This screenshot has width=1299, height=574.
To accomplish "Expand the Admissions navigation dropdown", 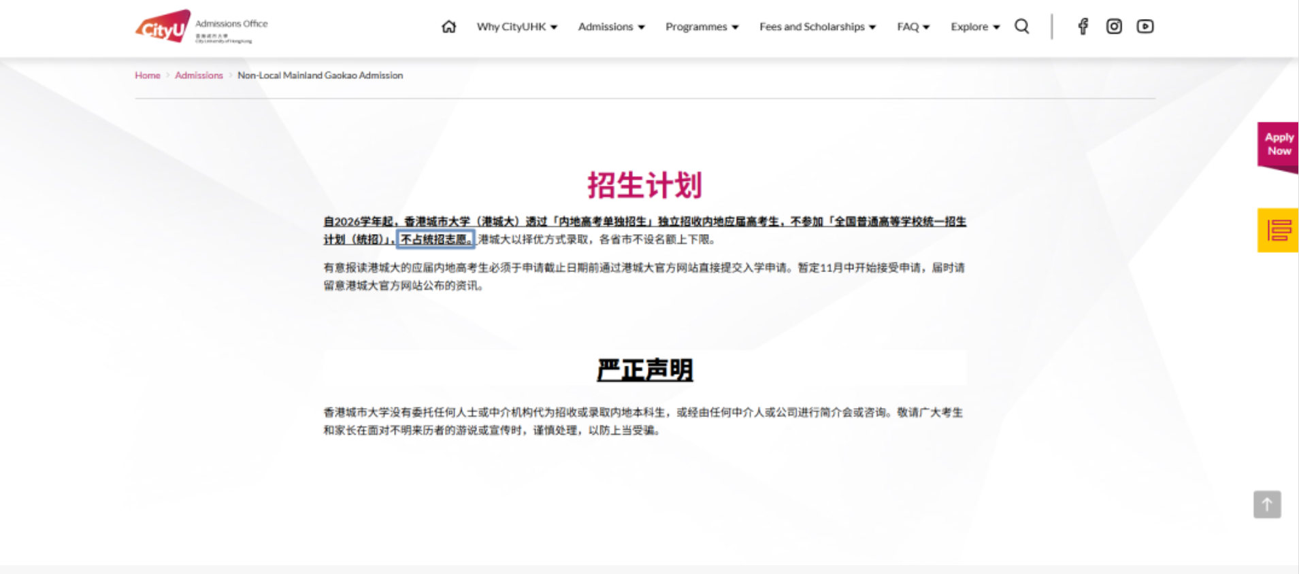I will (611, 27).
